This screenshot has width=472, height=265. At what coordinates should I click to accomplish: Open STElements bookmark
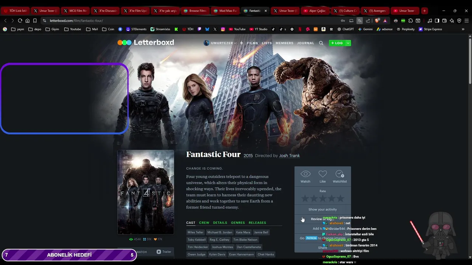pyautogui.click(x=136, y=29)
